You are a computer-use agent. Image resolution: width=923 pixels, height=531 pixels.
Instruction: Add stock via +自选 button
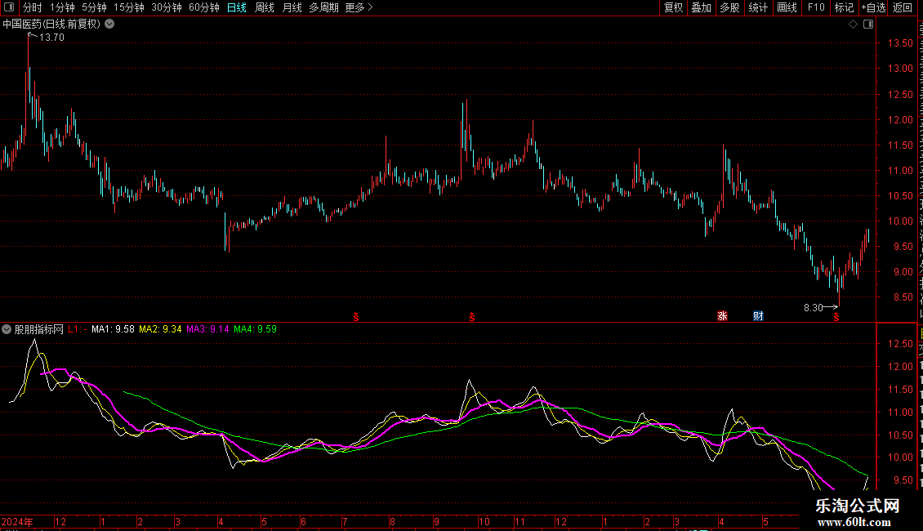[873, 7]
